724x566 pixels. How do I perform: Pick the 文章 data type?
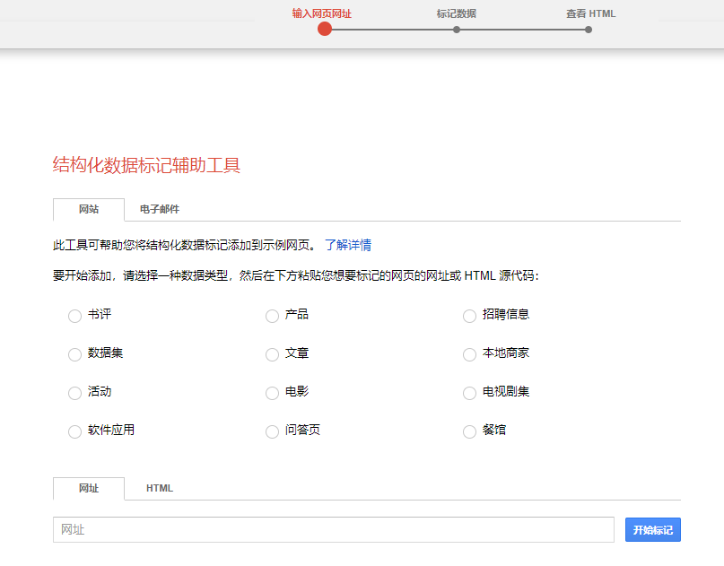[272, 354]
